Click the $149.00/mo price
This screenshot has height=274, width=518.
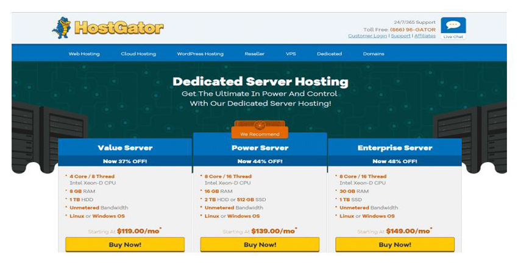[x=408, y=231]
